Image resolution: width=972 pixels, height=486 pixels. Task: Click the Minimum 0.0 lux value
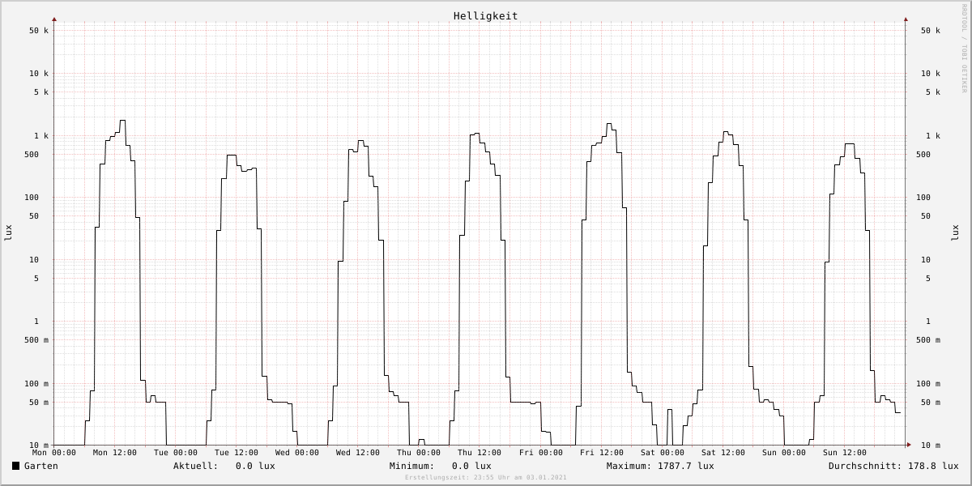[x=471, y=466]
